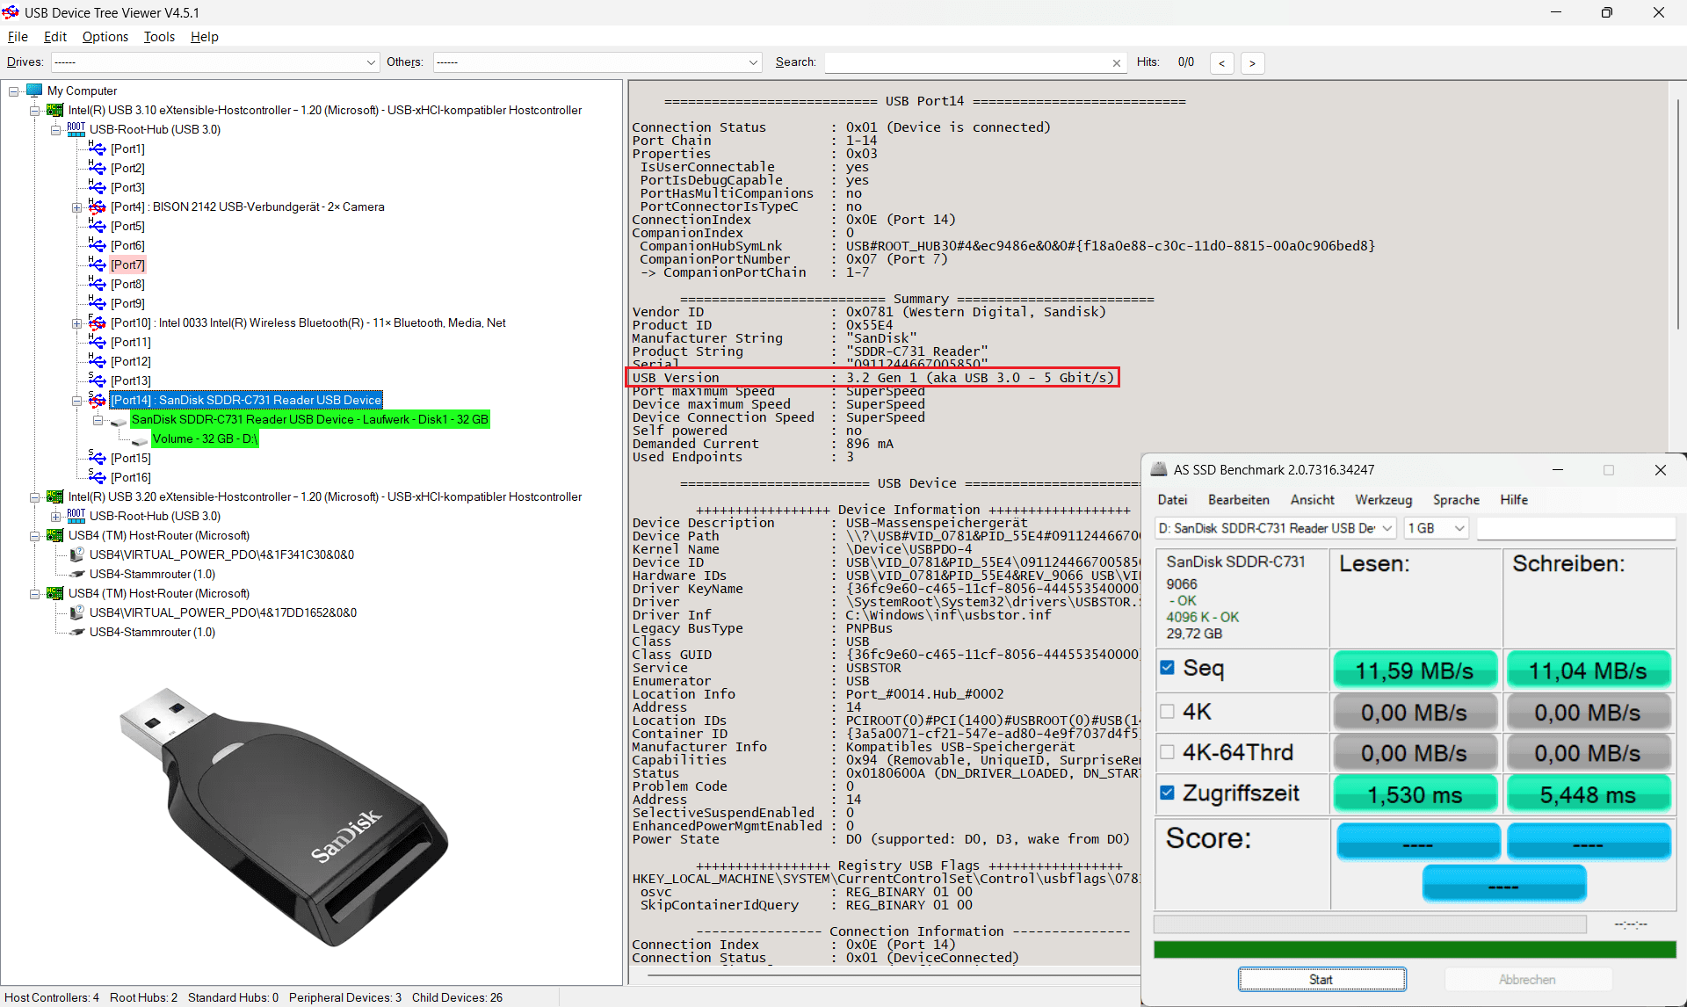Click the Seq read result 11,59 MB/s

tap(1414, 670)
